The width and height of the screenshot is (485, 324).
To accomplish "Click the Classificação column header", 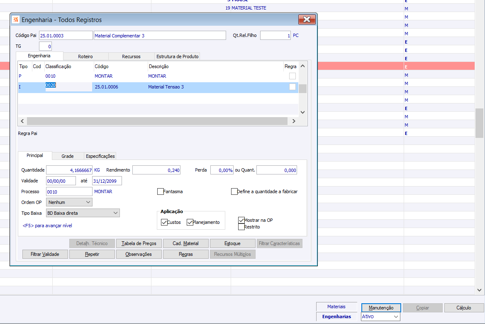I will coord(58,66).
